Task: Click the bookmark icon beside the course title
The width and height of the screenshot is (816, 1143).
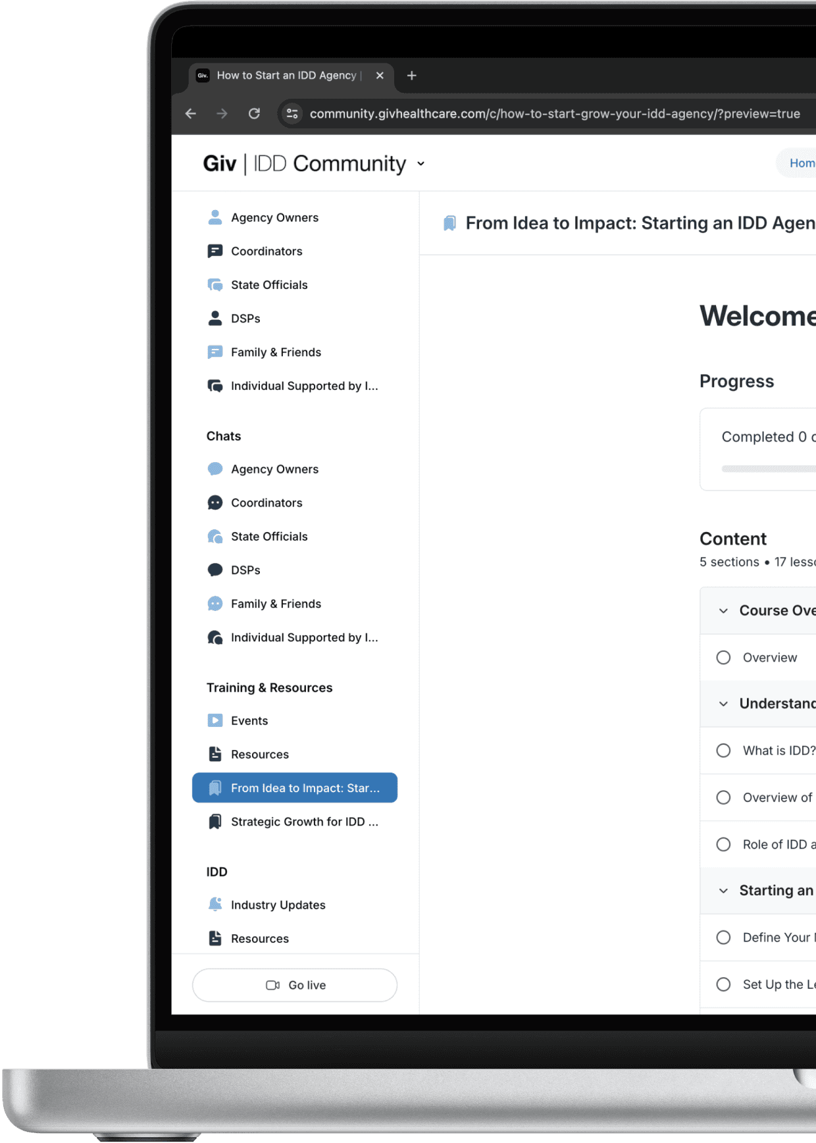Action: [449, 223]
